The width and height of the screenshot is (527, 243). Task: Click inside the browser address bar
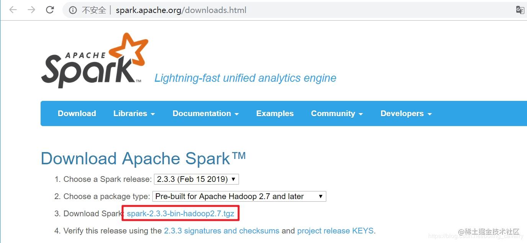230,10
